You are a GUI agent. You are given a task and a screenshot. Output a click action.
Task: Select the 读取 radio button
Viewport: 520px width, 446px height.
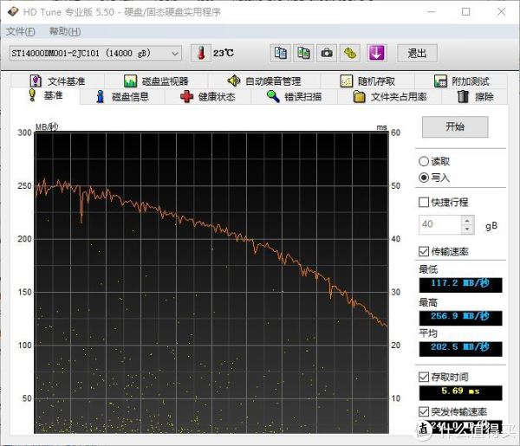tap(424, 161)
